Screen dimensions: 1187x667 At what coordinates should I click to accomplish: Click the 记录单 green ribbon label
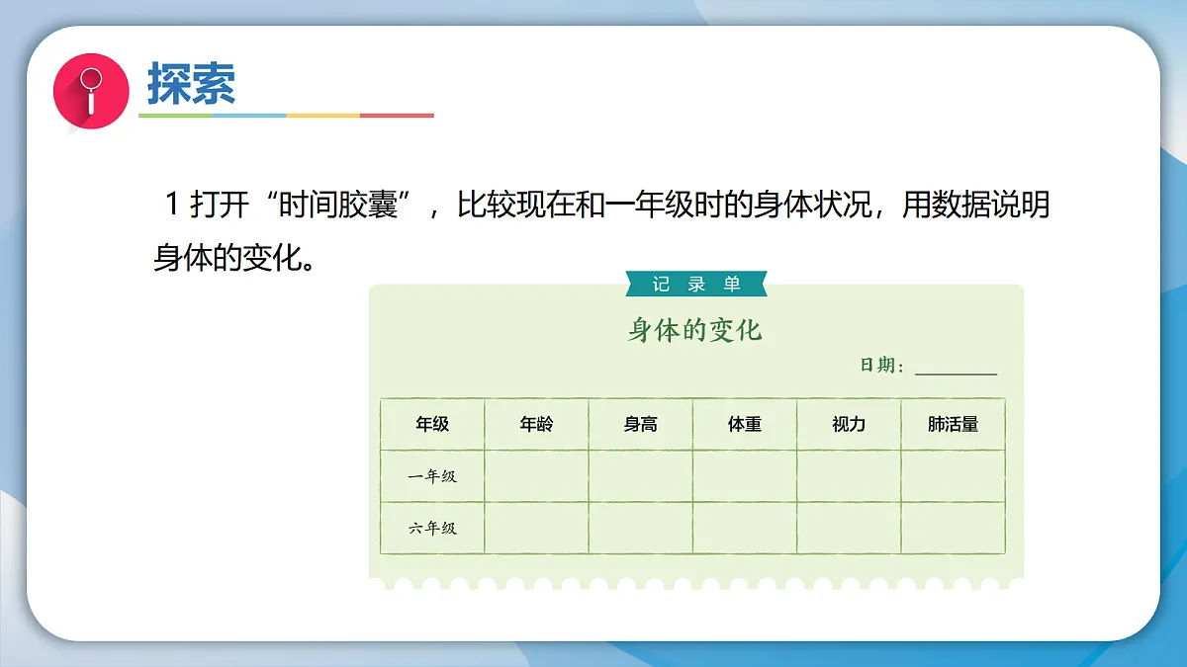696,284
